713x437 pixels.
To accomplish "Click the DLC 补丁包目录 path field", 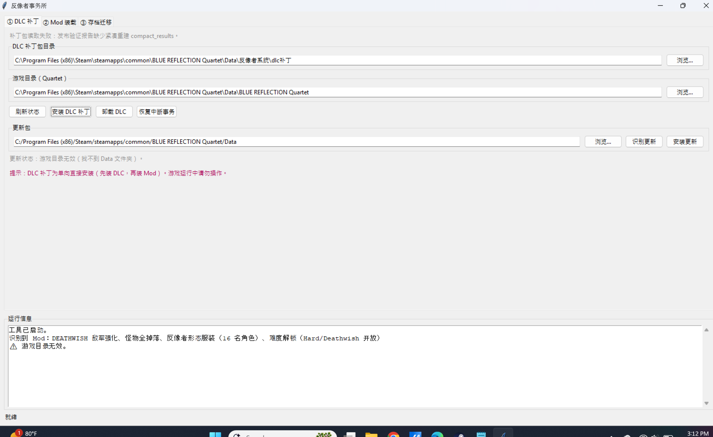I will pos(338,60).
